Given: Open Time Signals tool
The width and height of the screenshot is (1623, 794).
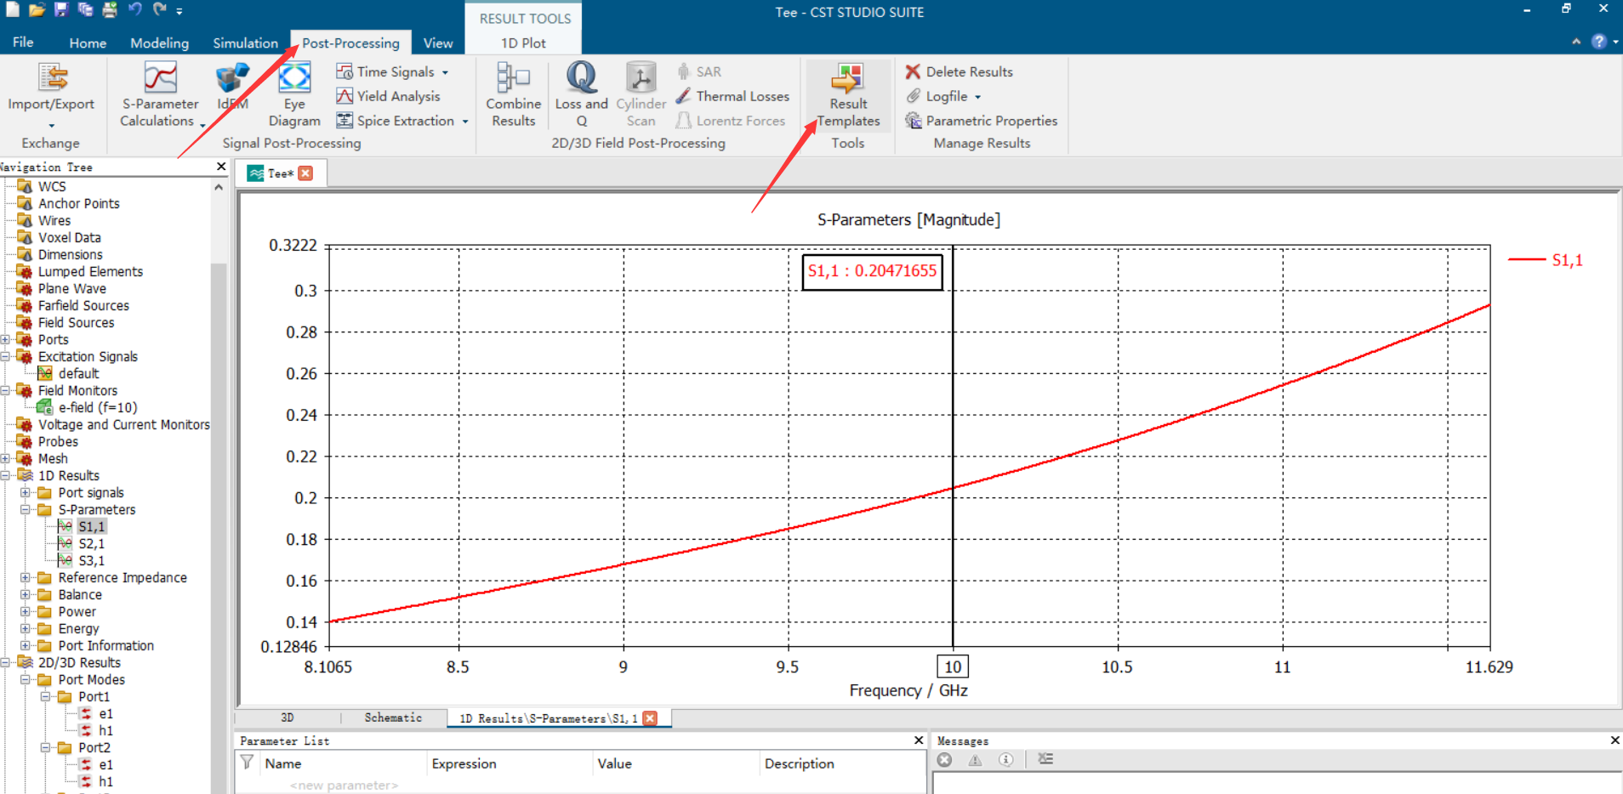Looking at the screenshot, I should coord(391,72).
